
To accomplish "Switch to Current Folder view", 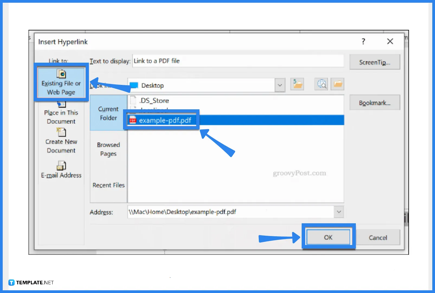I will click(108, 113).
